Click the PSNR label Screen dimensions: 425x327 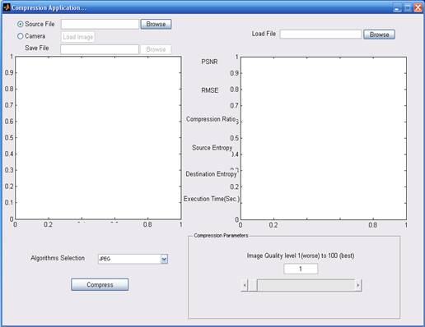209,62
